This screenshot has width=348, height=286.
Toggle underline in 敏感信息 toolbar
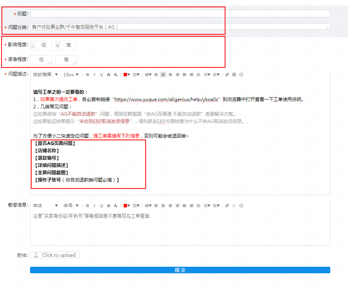pyautogui.click(x=101, y=205)
